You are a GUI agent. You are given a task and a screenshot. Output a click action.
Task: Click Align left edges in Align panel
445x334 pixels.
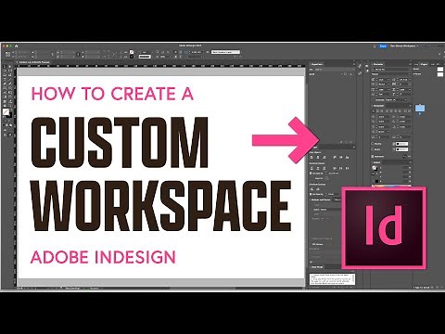click(x=311, y=158)
